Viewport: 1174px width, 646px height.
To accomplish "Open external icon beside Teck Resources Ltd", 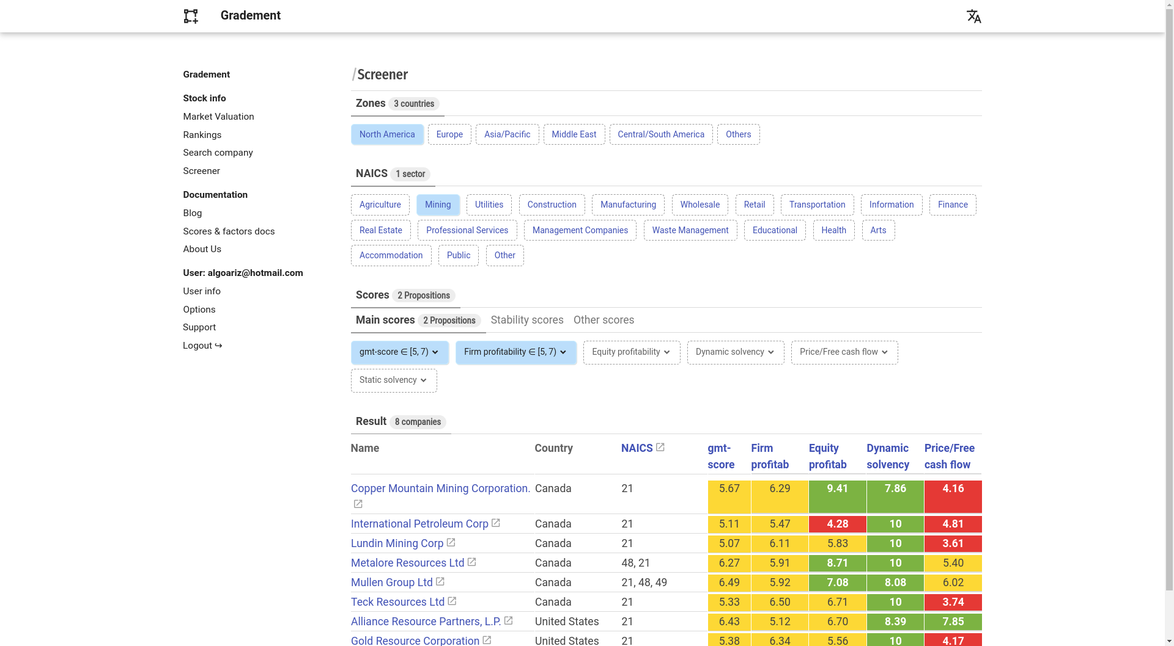I will 452,601.
